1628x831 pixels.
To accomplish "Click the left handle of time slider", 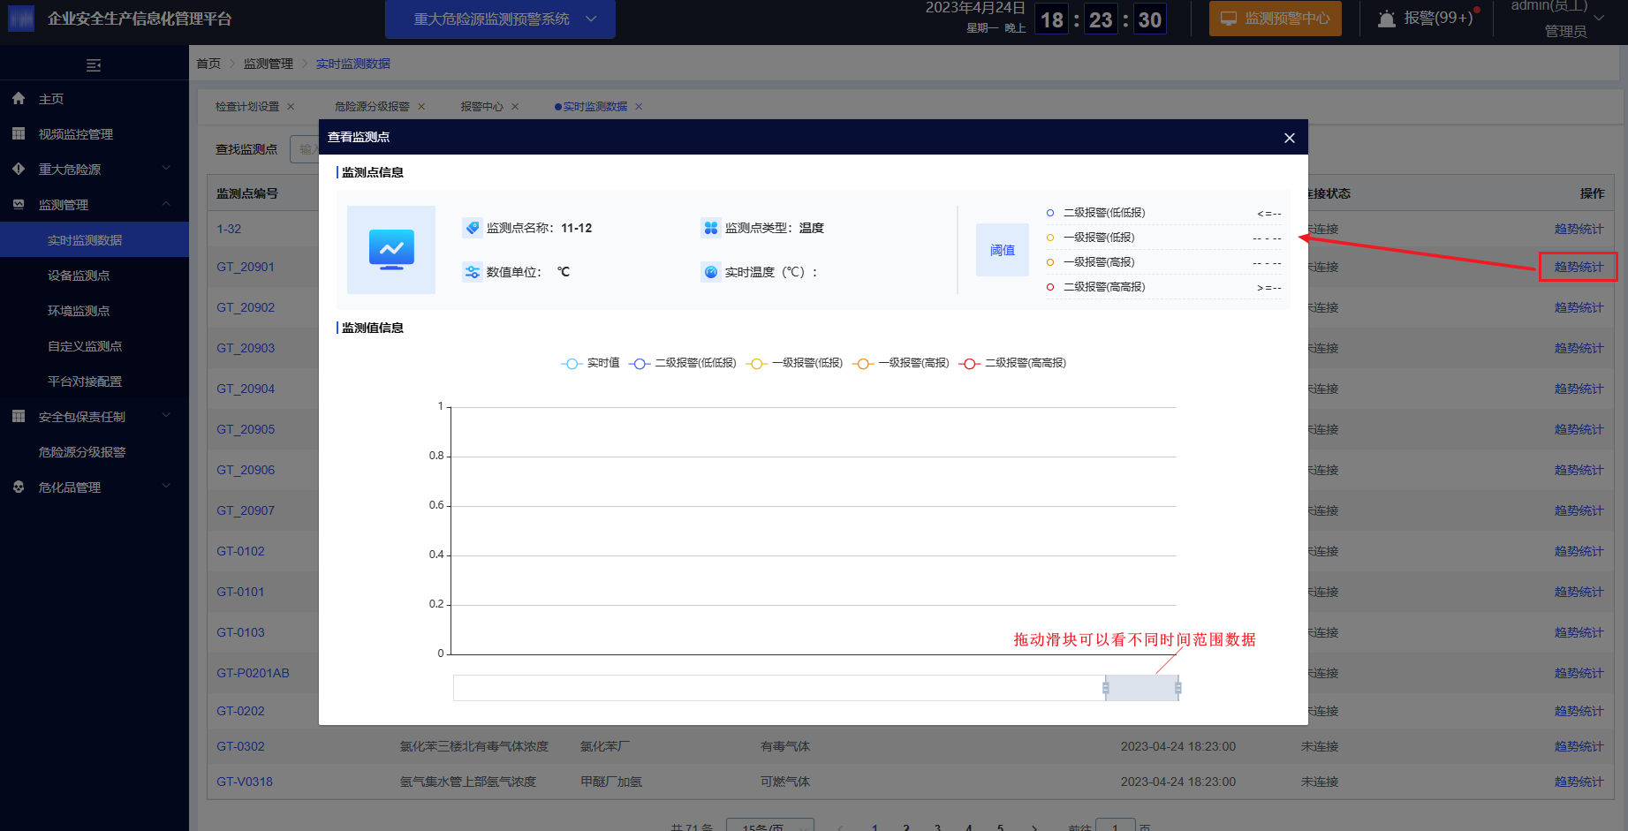I will tap(1106, 688).
